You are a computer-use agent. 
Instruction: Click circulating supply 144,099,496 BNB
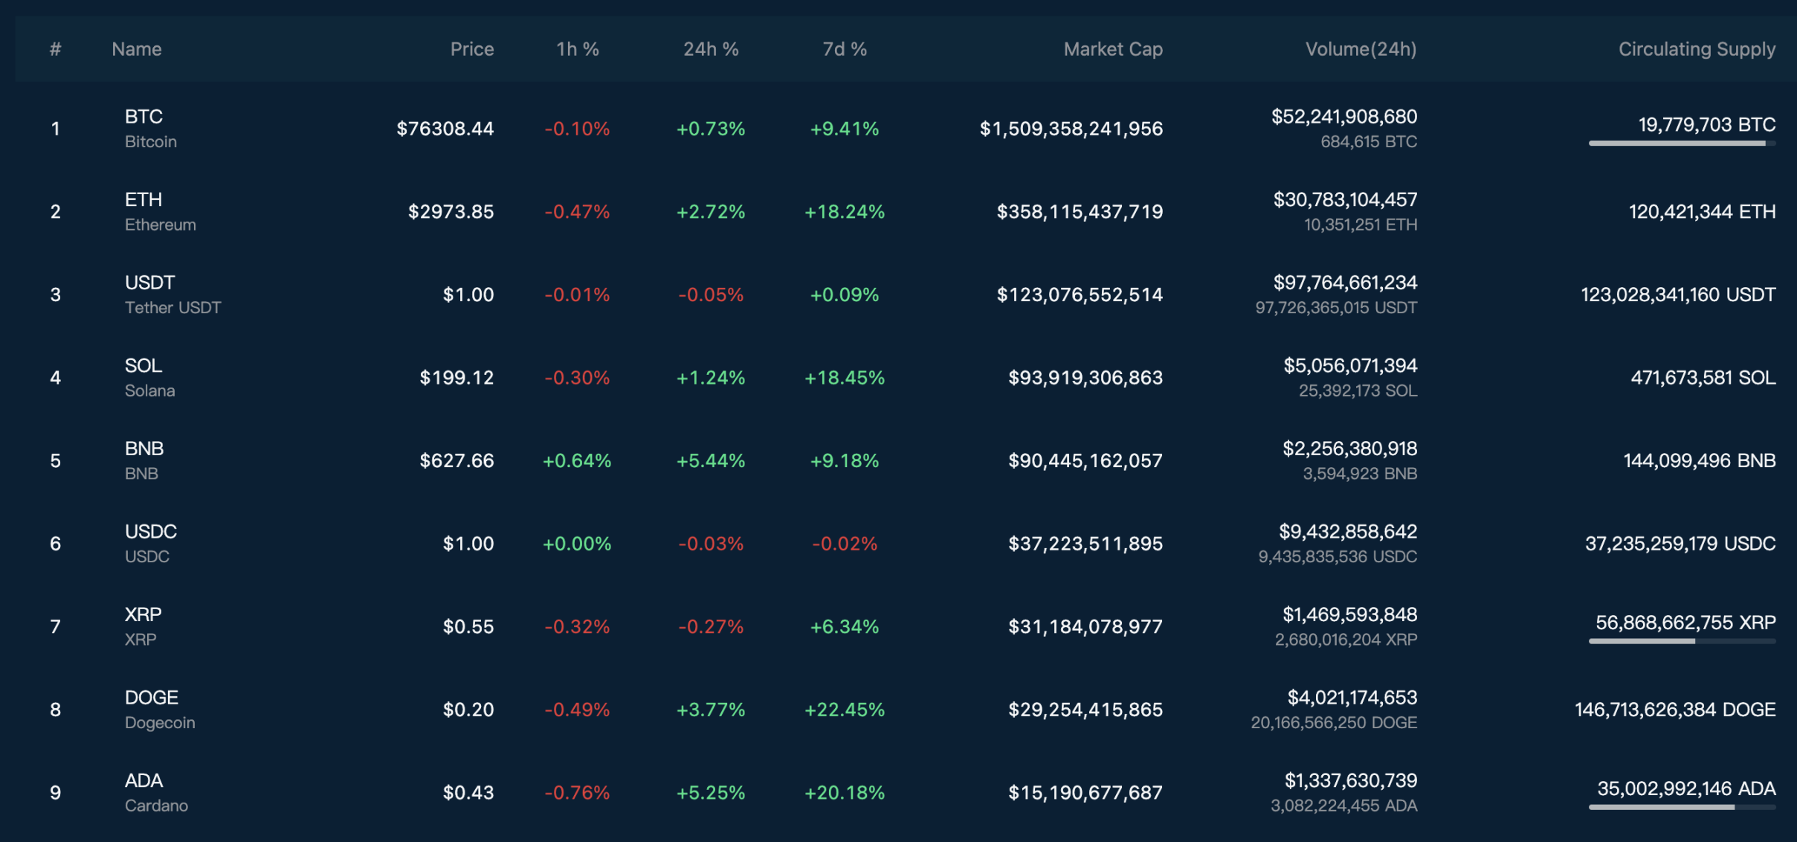coord(1700,460)
